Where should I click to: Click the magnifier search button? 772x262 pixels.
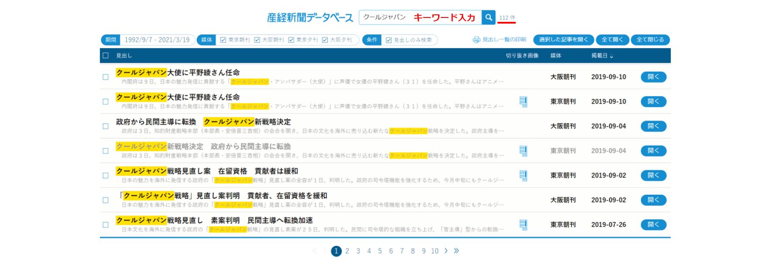click(x=488, y=17)
